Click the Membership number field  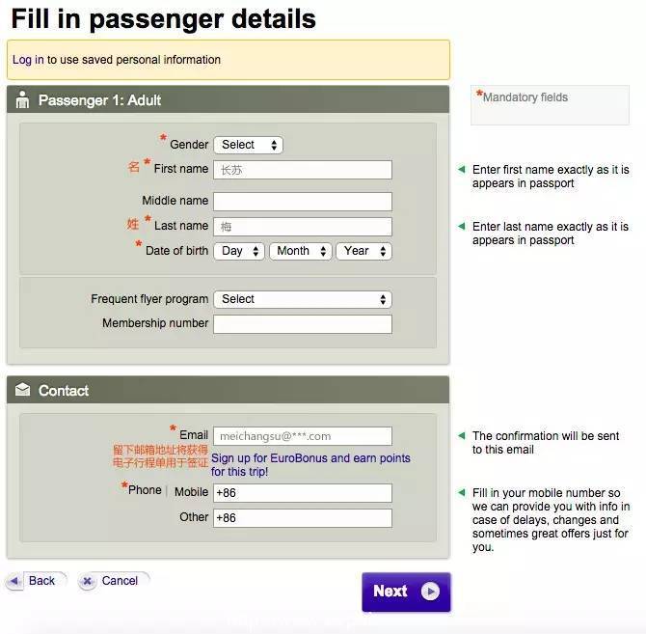tap(303, 324)
